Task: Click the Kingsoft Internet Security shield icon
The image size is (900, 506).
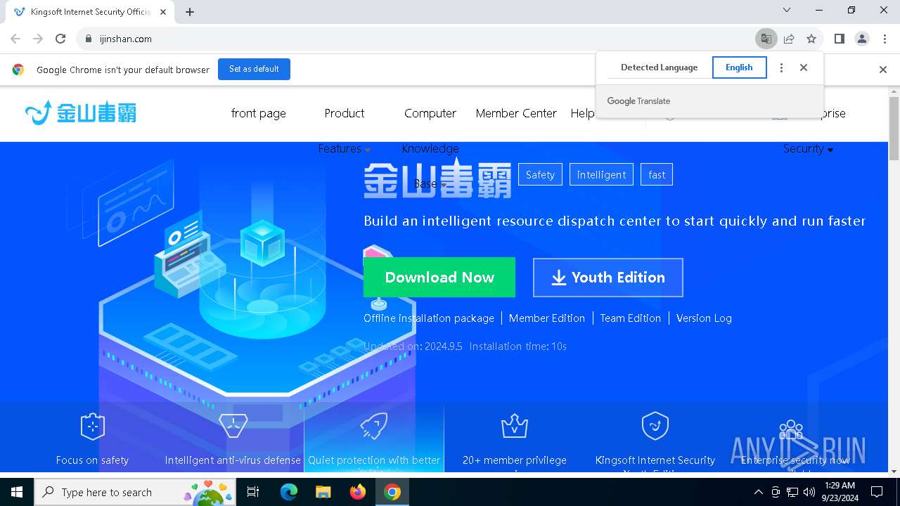Action: pos(655,426)
